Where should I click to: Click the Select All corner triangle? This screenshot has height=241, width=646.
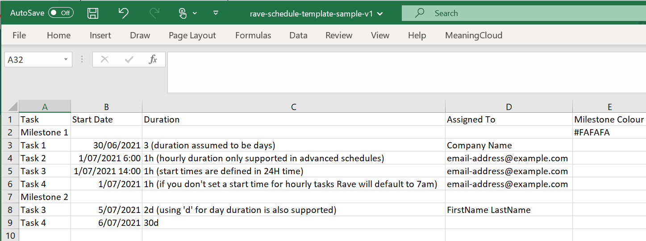pos(13,107)
